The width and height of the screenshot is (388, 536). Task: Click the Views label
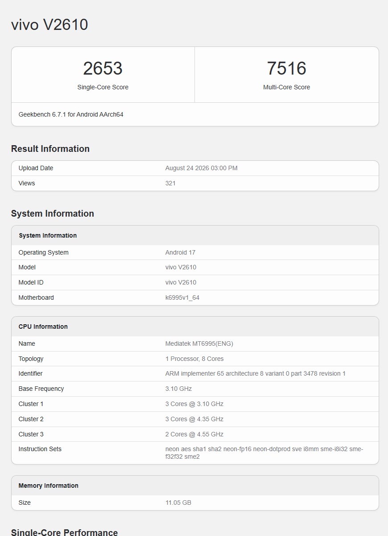27,183
